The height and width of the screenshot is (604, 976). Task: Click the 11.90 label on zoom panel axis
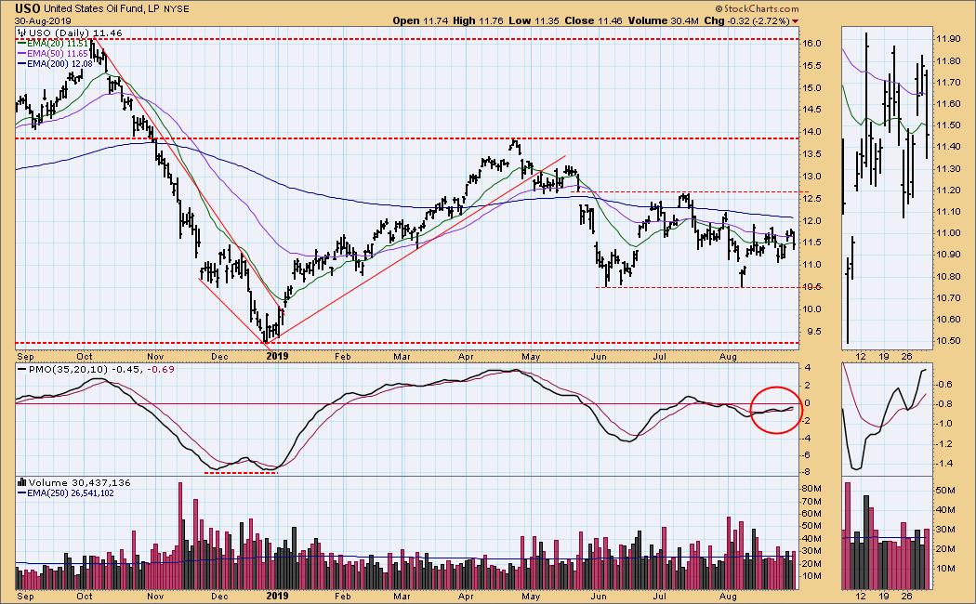pos(948,39)
